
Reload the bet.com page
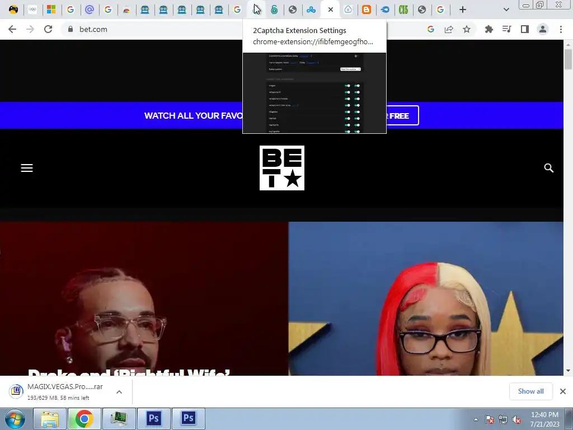[x=48, y=29]
